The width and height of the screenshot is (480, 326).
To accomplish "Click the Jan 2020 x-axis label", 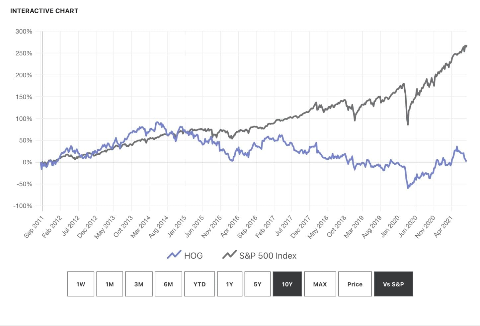I will point(390,226).
